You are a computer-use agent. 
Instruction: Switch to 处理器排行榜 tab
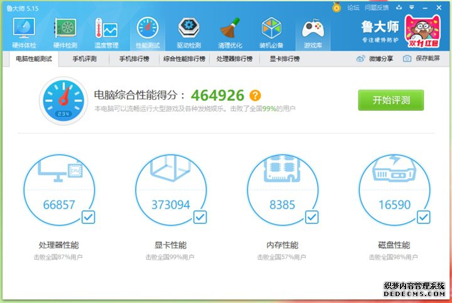(234, 59)
